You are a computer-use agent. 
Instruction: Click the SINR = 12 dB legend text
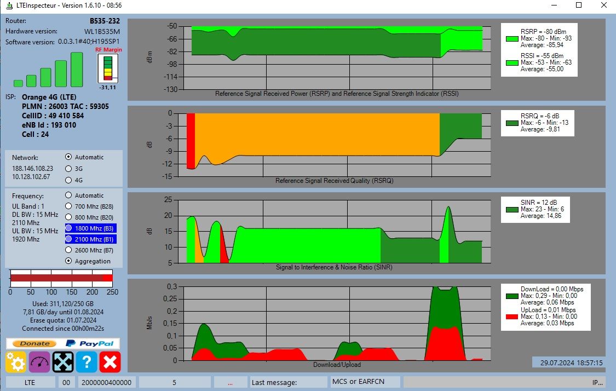pyautogui.click(x=539, y=203)
